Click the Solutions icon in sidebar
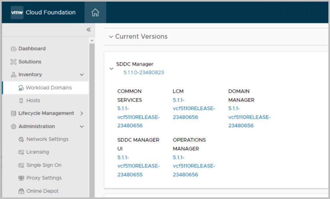The height and width of the screenshot is (199, 330). (14, 62)
